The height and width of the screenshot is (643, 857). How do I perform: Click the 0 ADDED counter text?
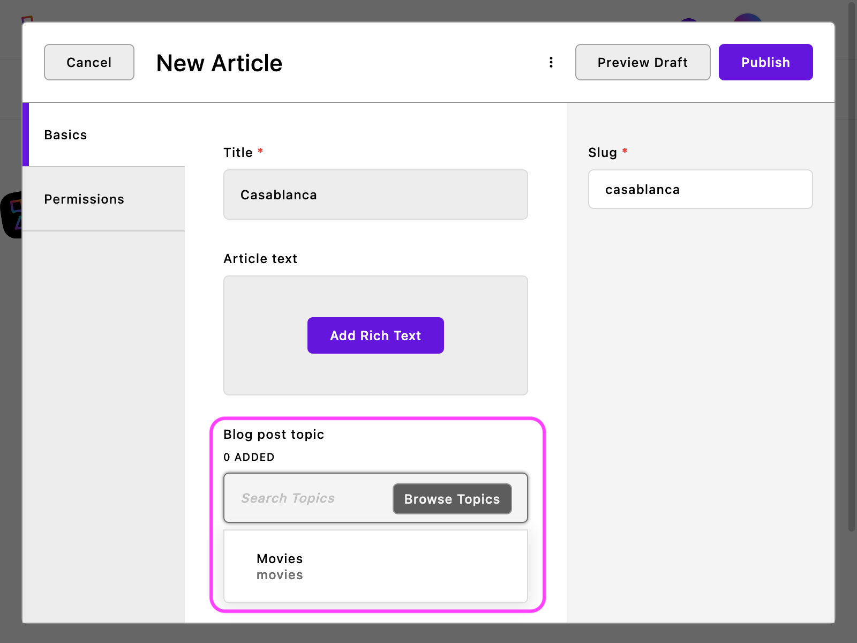tap(249, 457)
